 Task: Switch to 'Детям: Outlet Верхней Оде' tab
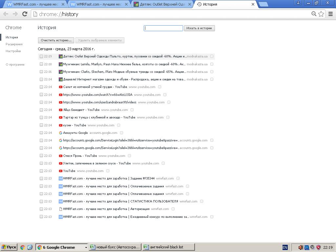162,4
